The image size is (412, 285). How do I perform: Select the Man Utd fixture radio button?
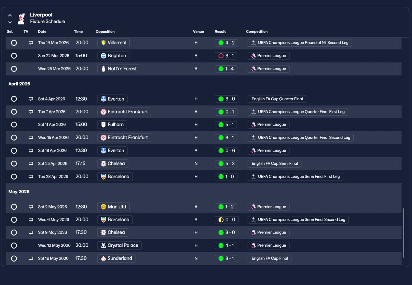pyautogui.click(x=14, y=207)
